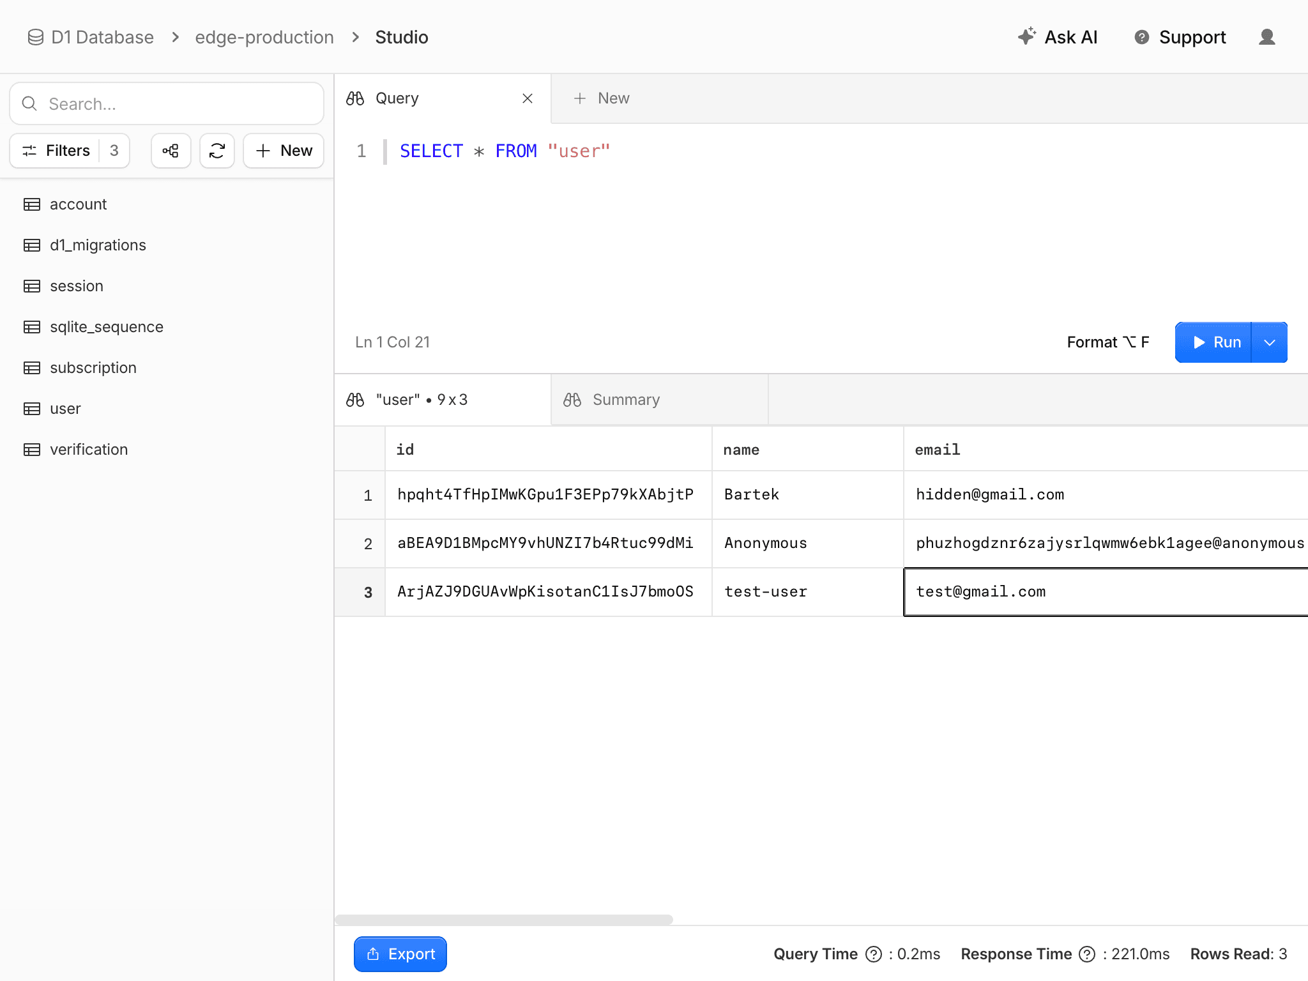This screenshot has height=981, width=1308.
Task: Click the Rows Read: 3 status text
Action: (1238, 954)
